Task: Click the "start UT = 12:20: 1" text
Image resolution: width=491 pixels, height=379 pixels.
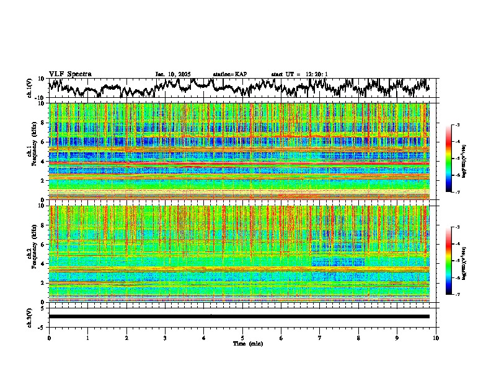Action: (299, 74)
